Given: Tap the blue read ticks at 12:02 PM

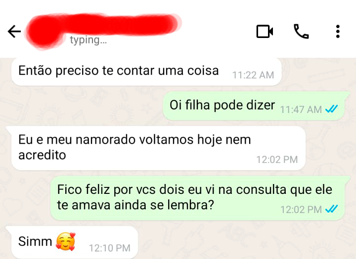Looking at the screenshot, I should point(331,209).
